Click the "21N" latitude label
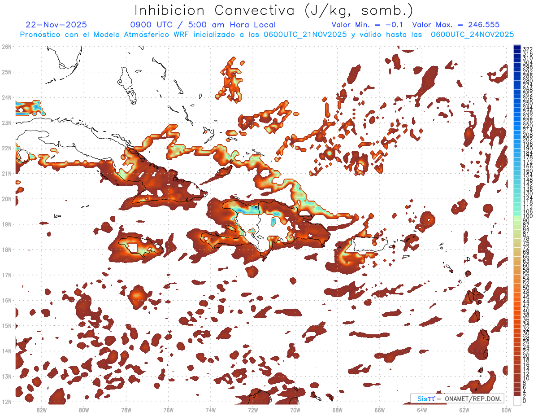Screen dimensions: 538x416 click(x=7, y=173)
